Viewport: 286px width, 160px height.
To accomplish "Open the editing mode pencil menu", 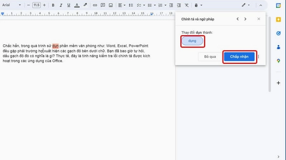I will pyautogui.click(x=245, y=5).
